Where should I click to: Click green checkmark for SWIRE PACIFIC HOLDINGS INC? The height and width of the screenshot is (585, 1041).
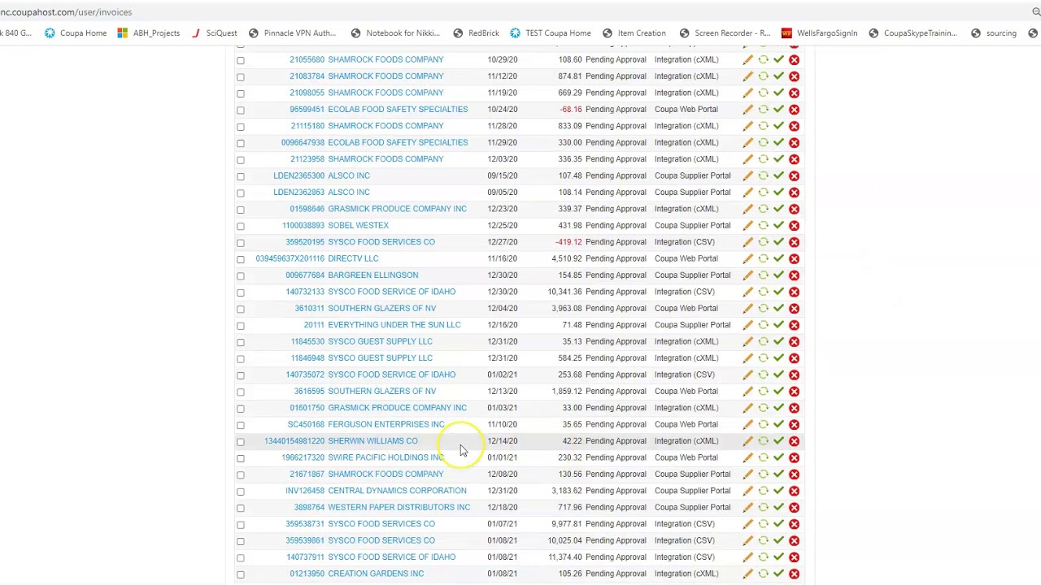pos(778,457)
